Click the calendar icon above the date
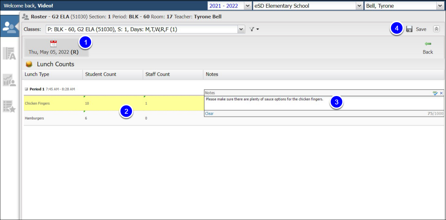This screenshot has height=220, width=446. 53,44
